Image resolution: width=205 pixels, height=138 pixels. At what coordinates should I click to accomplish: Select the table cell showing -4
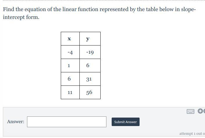(x=70, y=53)
